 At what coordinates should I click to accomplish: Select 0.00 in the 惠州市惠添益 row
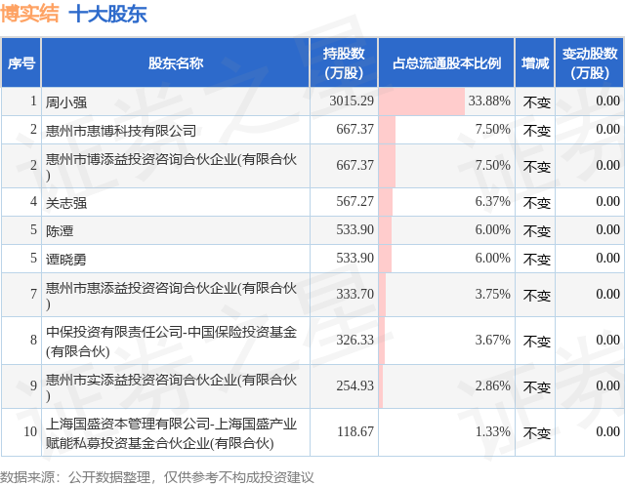point(607,294)
